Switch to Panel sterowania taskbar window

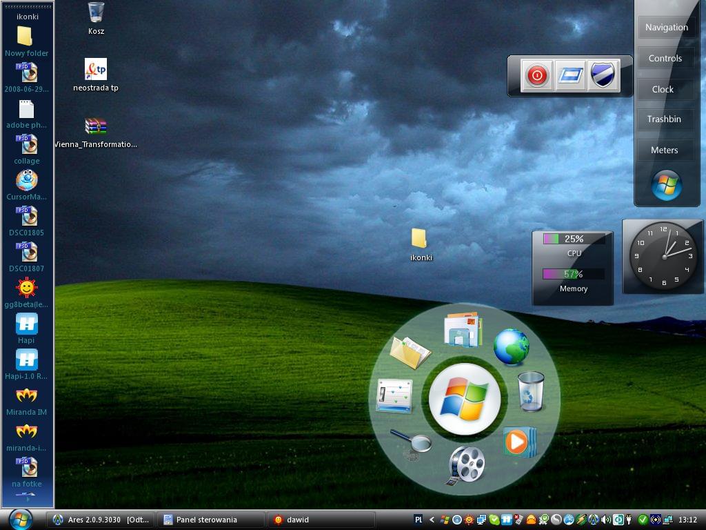click(x=211, y=520)
